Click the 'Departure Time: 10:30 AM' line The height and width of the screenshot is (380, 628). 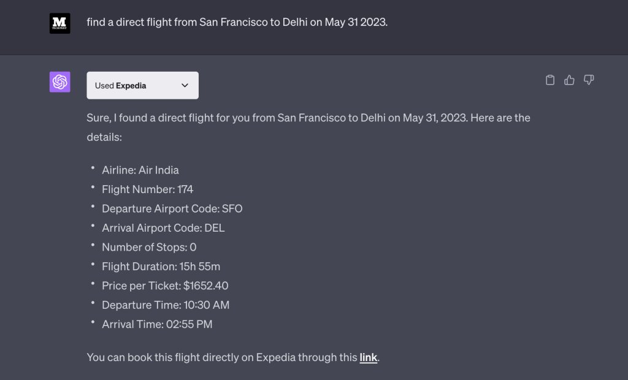166,305
